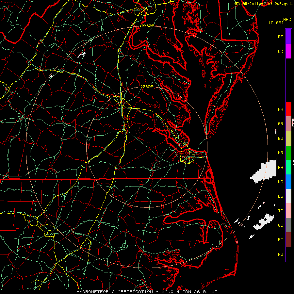Click the "IC" legend label
Viewport: 294px width, 294px height.
[x=281, y=211]
